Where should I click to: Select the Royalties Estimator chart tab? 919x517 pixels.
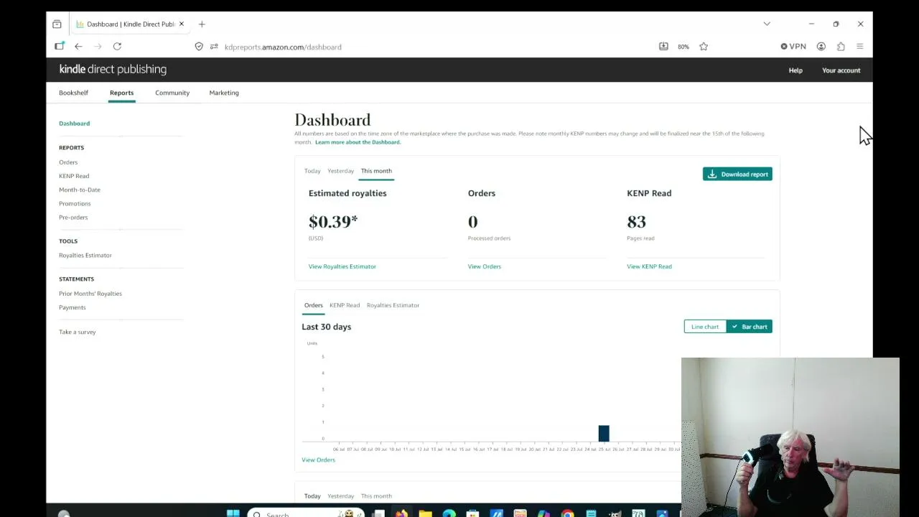[x=393, y=305]
